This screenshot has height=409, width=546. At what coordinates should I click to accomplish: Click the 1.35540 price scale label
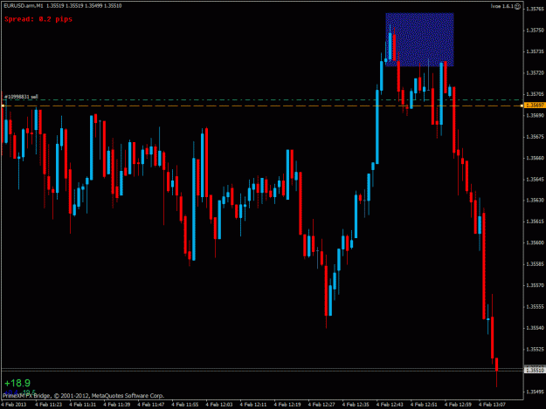pyautogui.click(x=536, y=328)
